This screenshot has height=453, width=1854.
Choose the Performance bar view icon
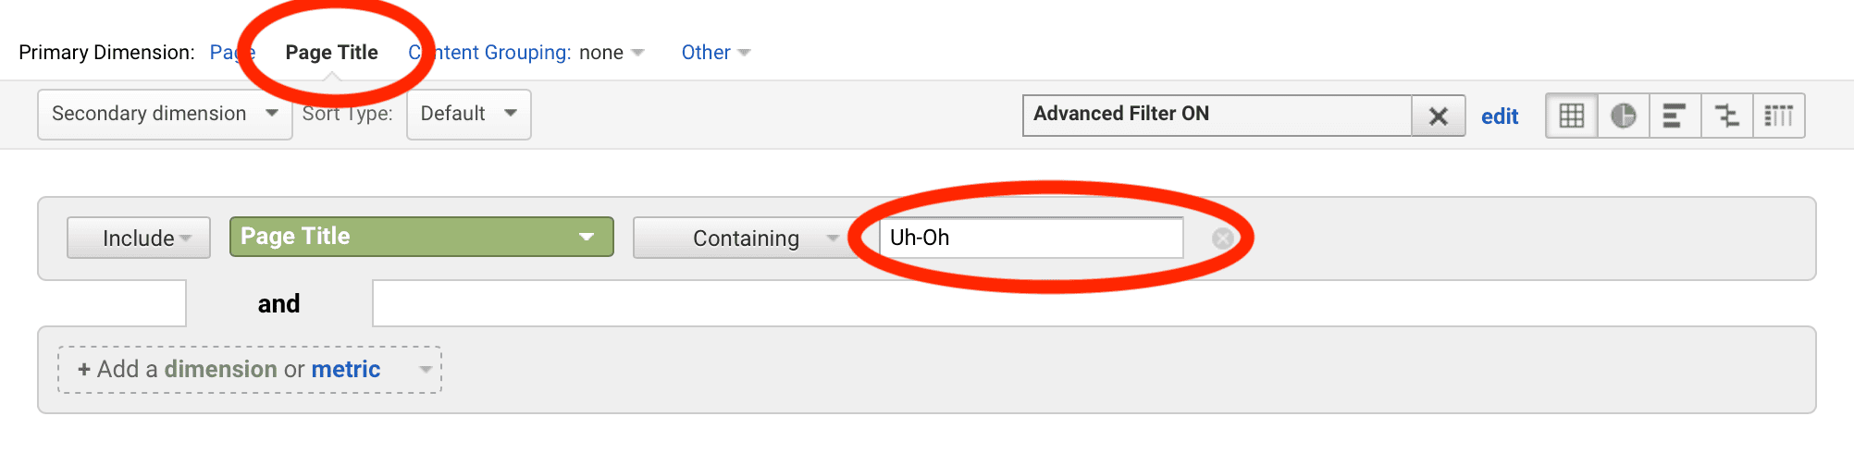coord(1675,116)
